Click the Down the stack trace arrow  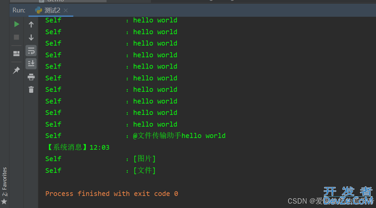click(31, 37)
